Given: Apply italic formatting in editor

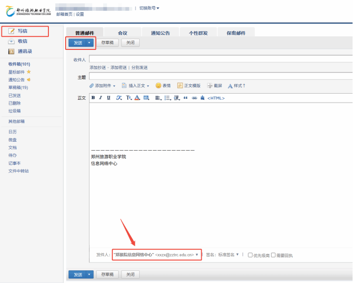Looking at the screenshot, I should (x=101, y=98).
